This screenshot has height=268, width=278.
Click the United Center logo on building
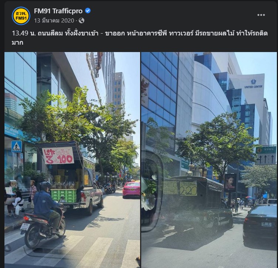click(253, 84)
